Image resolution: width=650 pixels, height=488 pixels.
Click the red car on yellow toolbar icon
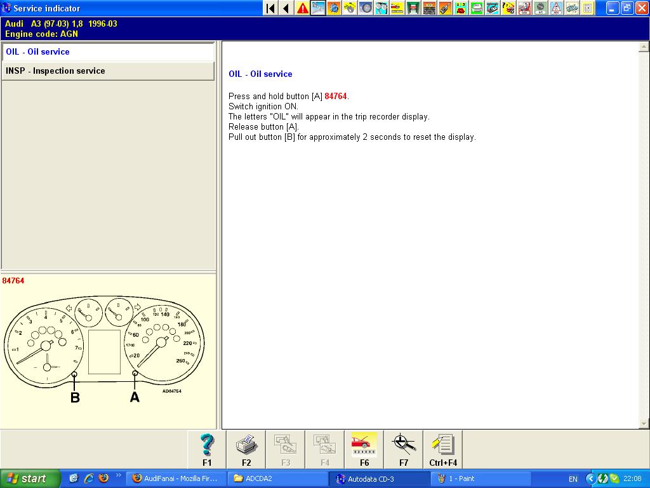[x=397, y=8]
